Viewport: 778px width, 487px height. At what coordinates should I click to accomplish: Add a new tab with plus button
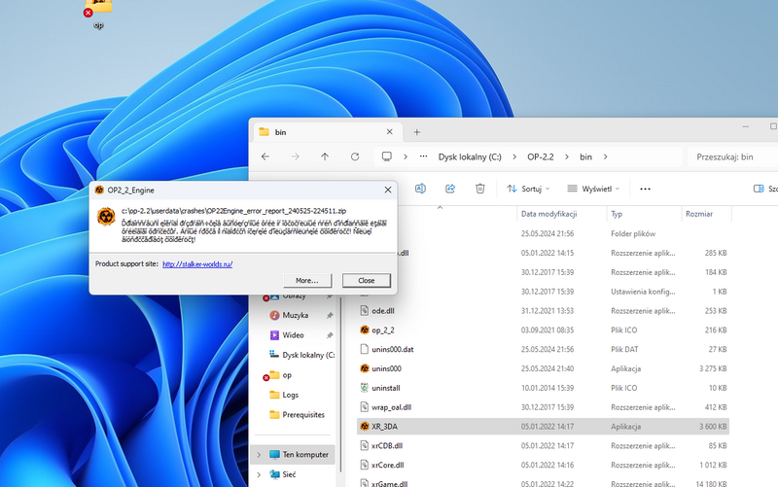click(x=417, y=131)
